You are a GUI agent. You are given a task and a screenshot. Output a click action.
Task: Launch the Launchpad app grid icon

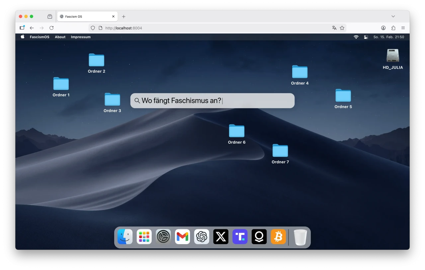point(144,237)
